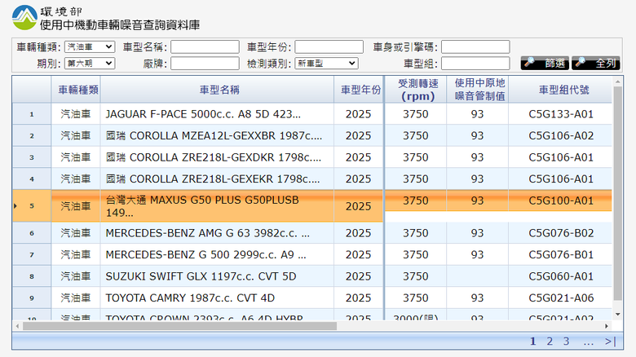636x357 pixels.
Task: Click current page 1 link
Action: click(533, 342)
